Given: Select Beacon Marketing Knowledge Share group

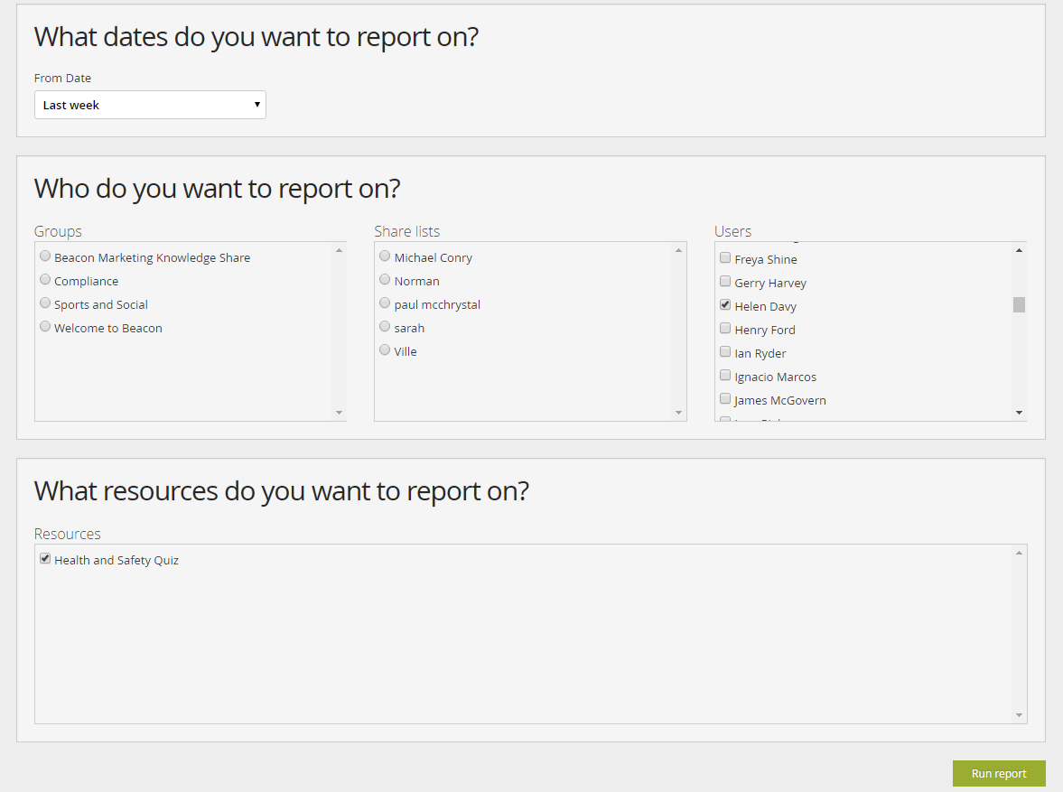Looking at the screenshot, I should click(45, 256).
